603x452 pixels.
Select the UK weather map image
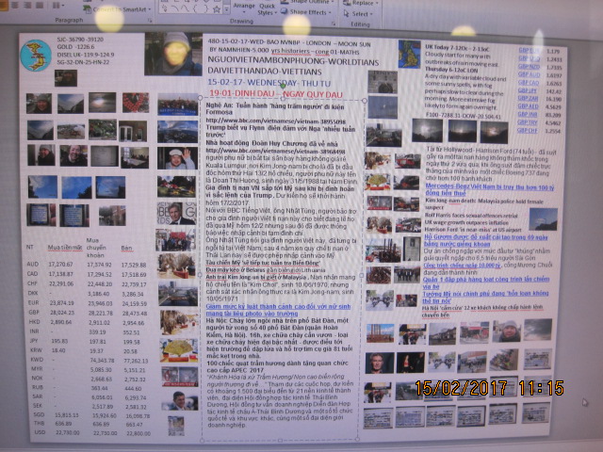[x=410, y=55]
